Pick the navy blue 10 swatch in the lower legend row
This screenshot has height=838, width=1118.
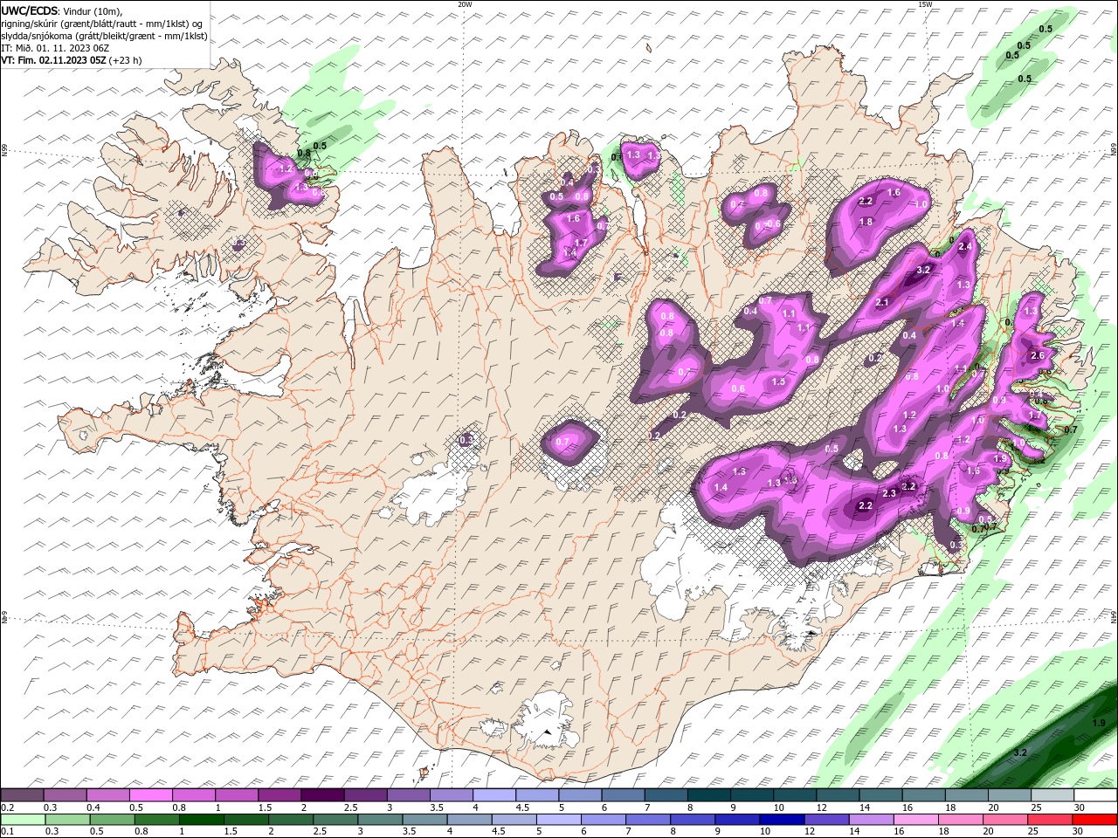(x=782, y=820)
